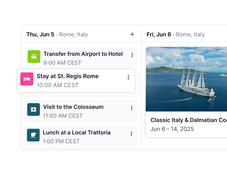Click the 10:00 AM CEST stay time
This screenshot has width=227, height=175.
tap(58, 85)
